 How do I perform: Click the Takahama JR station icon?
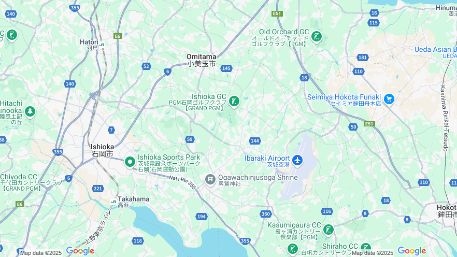(113, 202)
